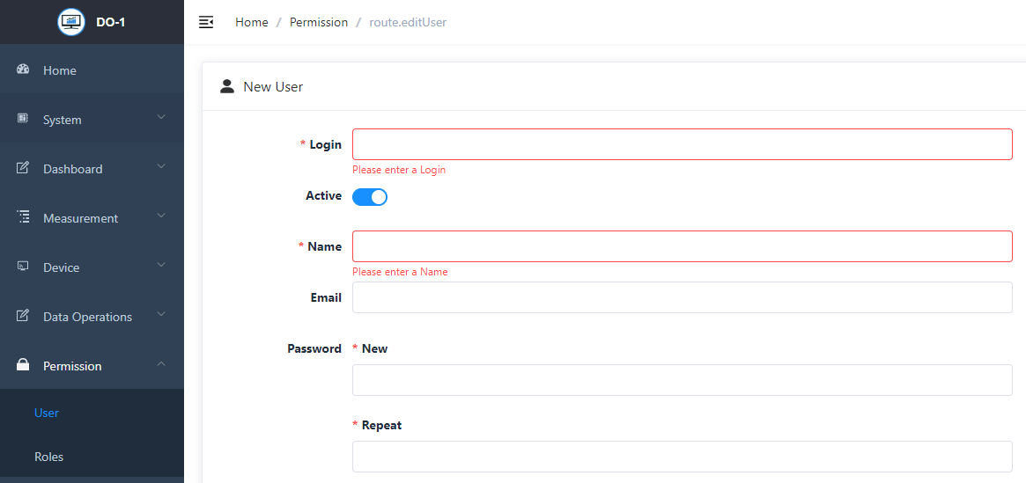
Task: Expand the Measurement submenu arrow
Action: pos(161,216)
